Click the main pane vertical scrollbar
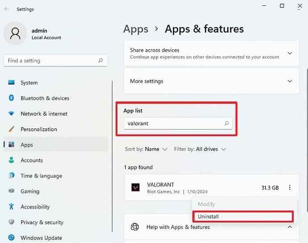The width and height of the screenshot is (308, 243). point(307,140)
